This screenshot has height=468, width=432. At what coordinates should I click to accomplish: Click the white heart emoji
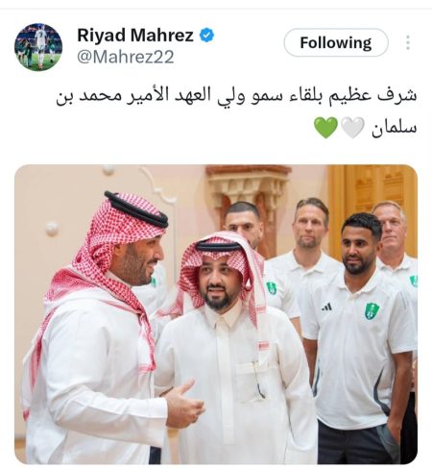pyautogui.click(x=352, y=127)
